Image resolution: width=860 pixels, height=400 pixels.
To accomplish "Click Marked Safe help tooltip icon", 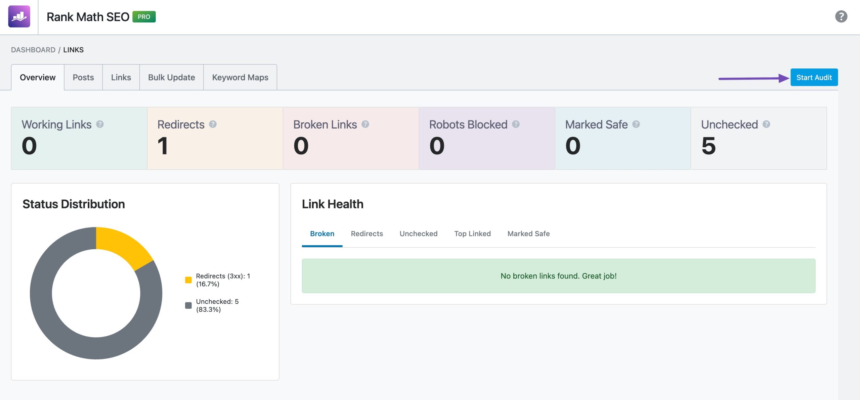I will tap(636, 124).
